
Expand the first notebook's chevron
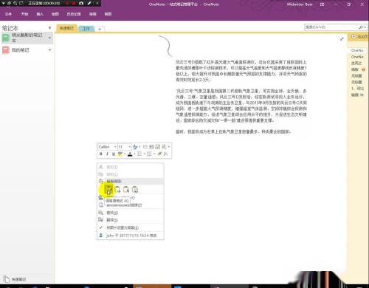[x=49, y=38]
